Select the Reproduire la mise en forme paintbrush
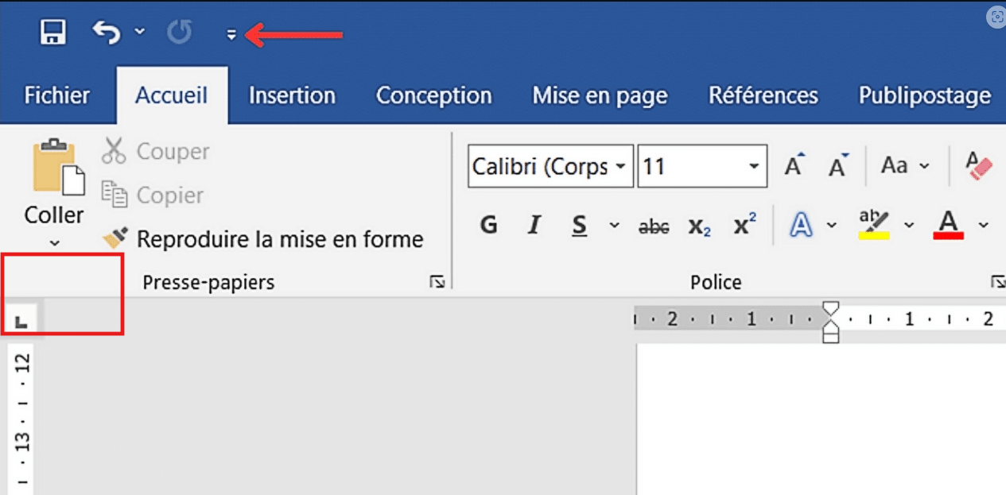This screenshot has width=1006, height=495. point(115,238)
